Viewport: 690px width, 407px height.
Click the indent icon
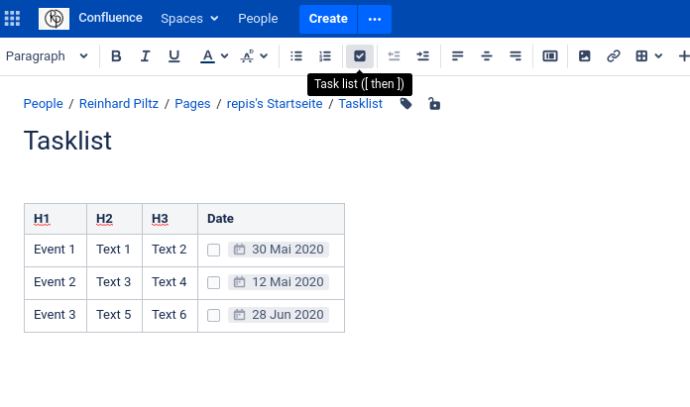423,56
